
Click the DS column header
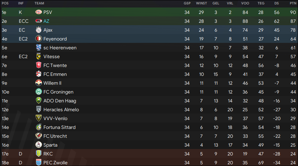click(276, 3)
